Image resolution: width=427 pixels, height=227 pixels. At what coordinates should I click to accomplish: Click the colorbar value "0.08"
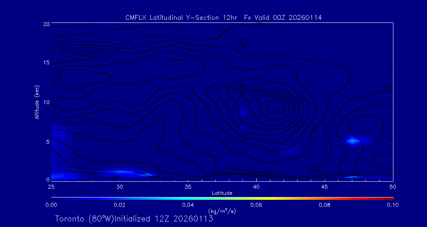coord(325,205)
